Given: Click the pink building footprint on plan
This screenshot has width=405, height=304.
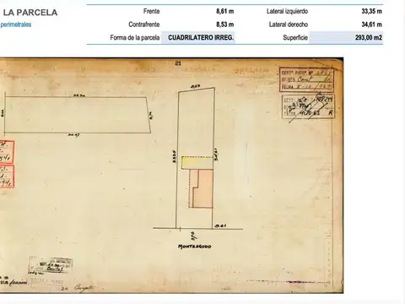Looking at the screenshot, I should [203, 188].
